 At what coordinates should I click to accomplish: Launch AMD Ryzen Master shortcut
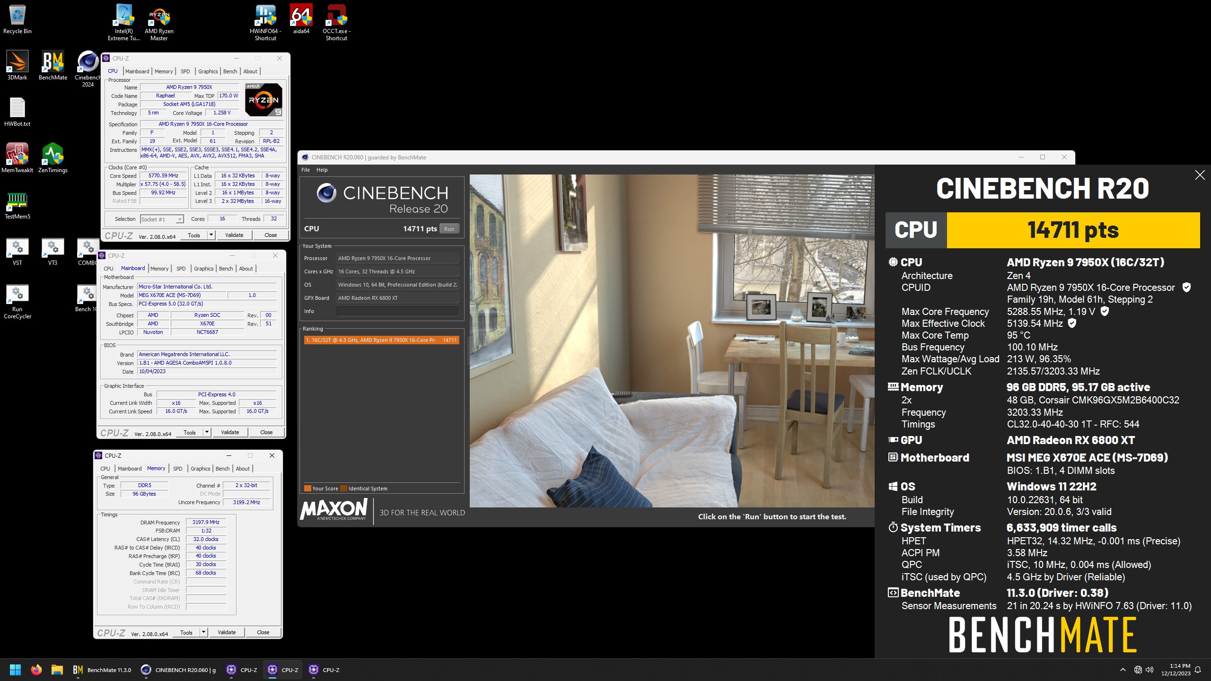(x=159, y=22)
